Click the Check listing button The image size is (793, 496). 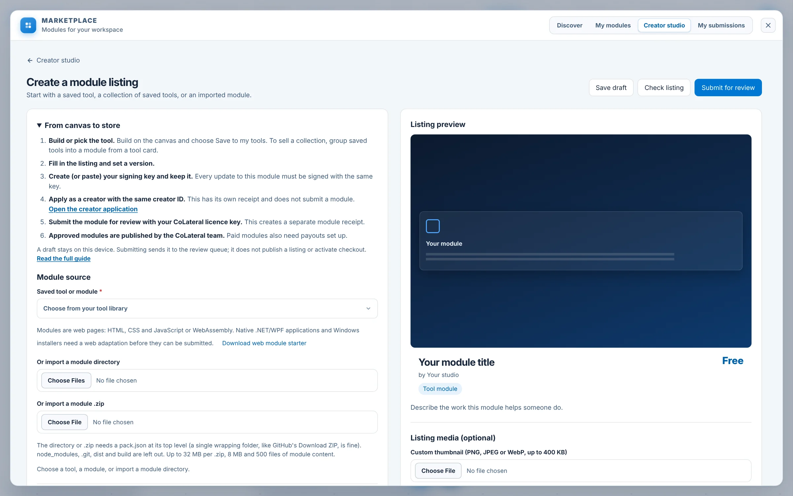[664, 88]
